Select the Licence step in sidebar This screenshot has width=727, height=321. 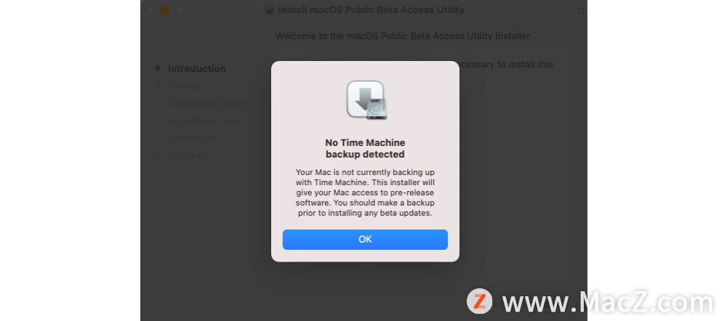pos(185,86)
